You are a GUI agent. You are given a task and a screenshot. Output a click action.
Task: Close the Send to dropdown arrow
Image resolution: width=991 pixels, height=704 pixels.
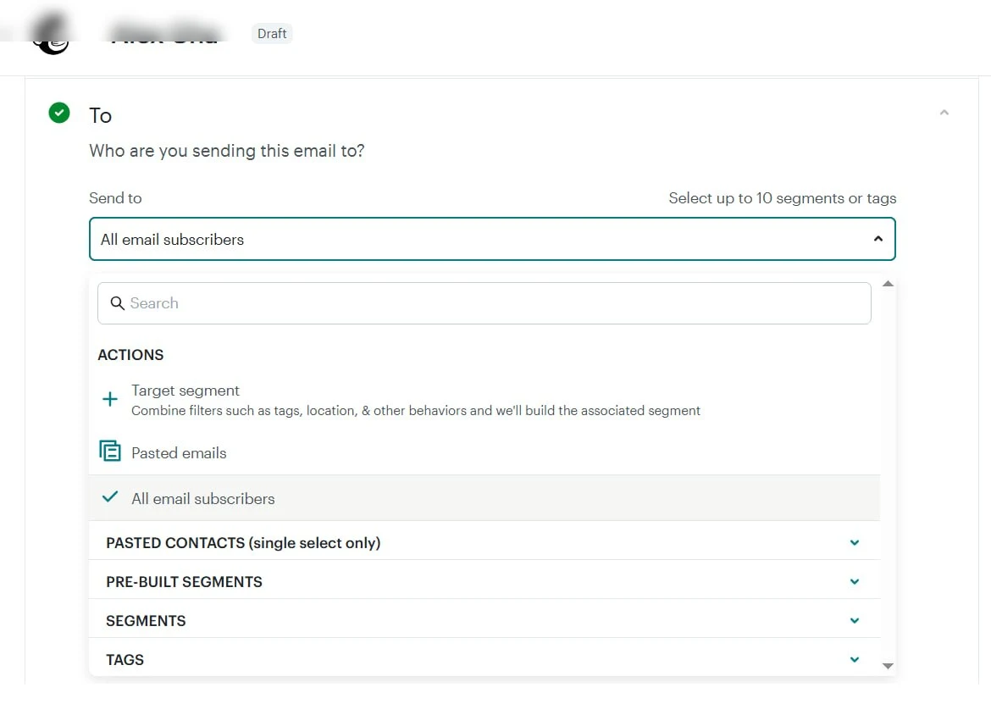point(878,239)
